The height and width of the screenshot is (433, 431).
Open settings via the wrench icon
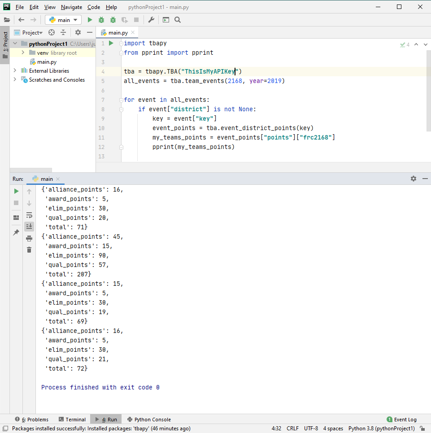click(151, 20)
